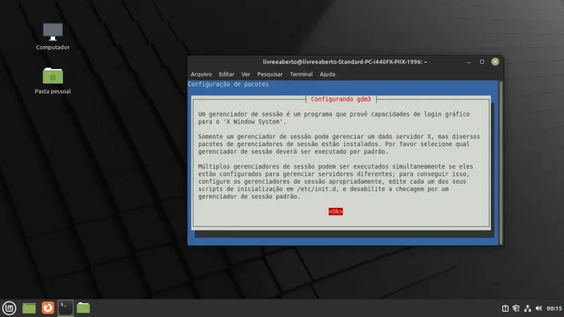Open the Terminal menu
The height and width of the screenshot is (317, 564).
(301, 74)
